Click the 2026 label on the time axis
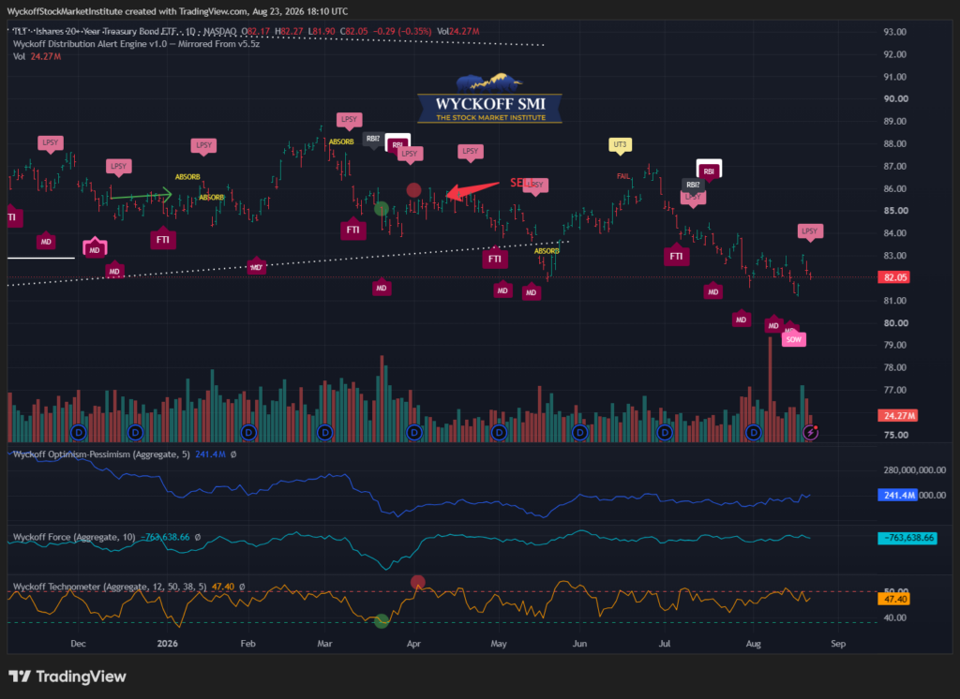This screenshot has height=699, width=960. tap(167, 644)
